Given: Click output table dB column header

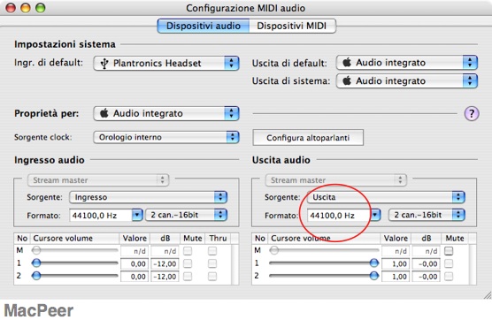Looking at the screenshot, I should (426, 239).
